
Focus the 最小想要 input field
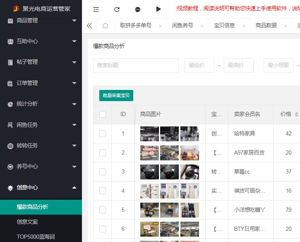[278, 65]
